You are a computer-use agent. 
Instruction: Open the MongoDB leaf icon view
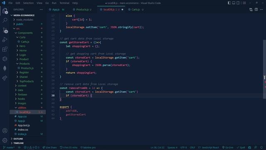coord(5,68)
